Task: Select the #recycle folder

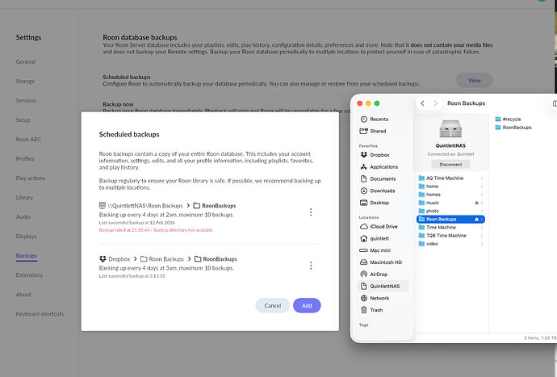Action: point(513,118)
